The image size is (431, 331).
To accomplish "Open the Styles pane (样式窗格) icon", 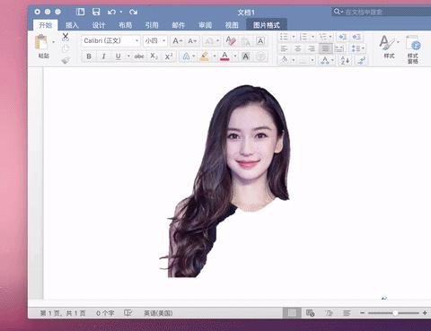I will tap(413, 49).
